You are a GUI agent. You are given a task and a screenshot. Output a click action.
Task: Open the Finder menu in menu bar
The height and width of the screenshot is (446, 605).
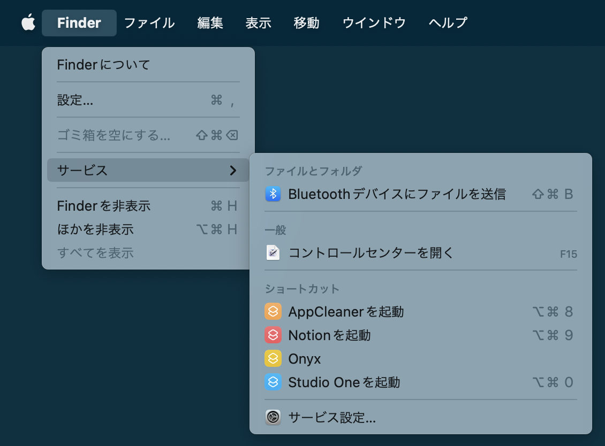pos(79,23)
